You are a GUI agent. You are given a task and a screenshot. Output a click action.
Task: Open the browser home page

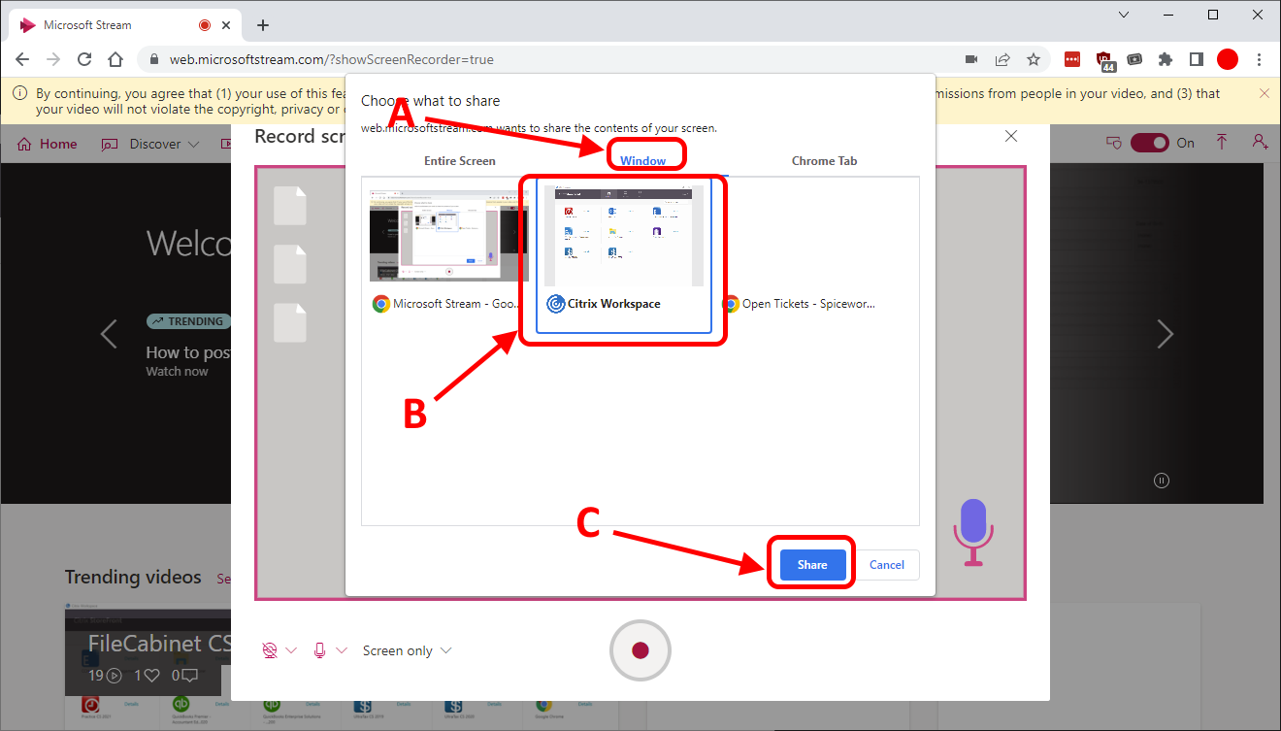(x=115, y=59)
